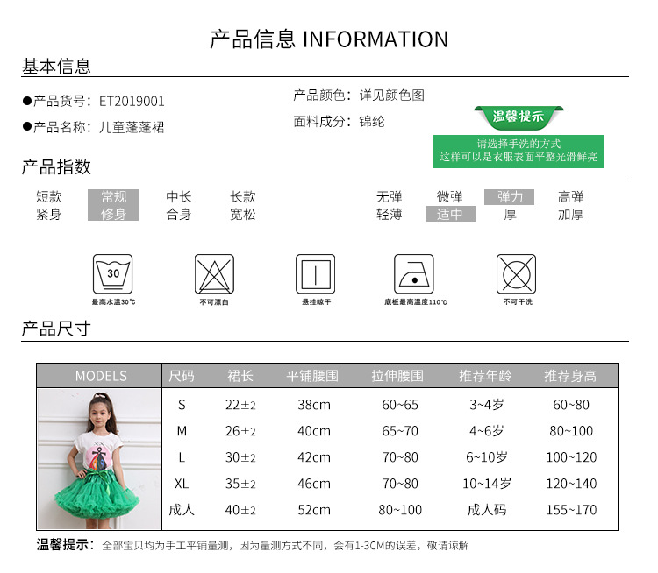Click the 尺码 column header

tap(182, 376)
